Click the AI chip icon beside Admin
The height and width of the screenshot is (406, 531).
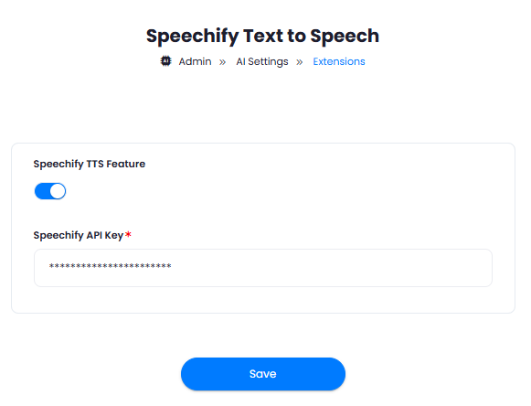pos(165,61)
